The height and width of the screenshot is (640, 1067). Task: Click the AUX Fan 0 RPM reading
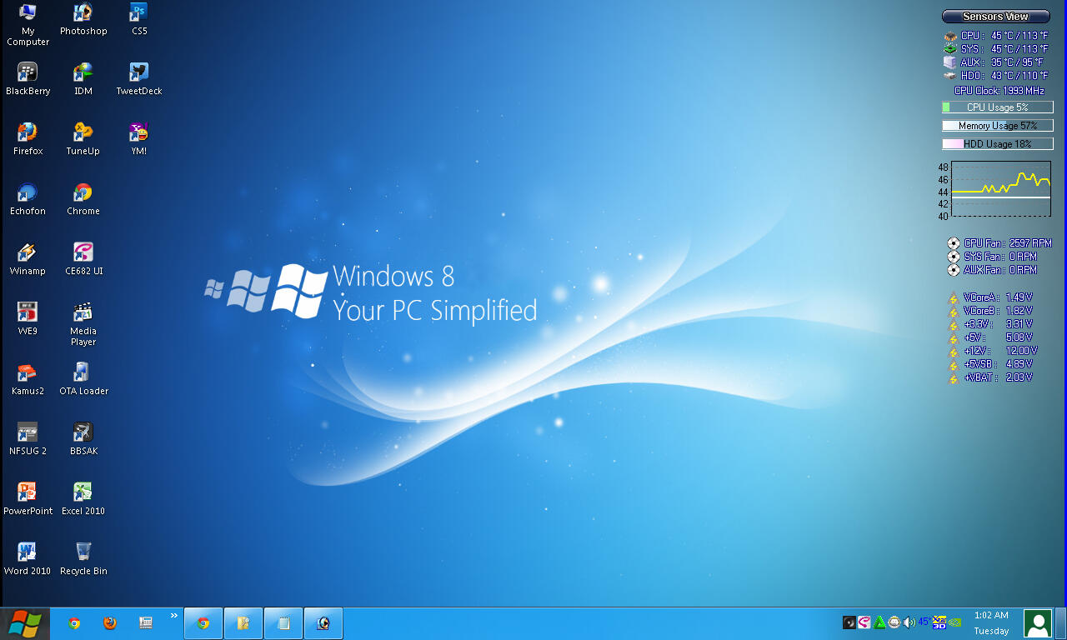point(992,270)
